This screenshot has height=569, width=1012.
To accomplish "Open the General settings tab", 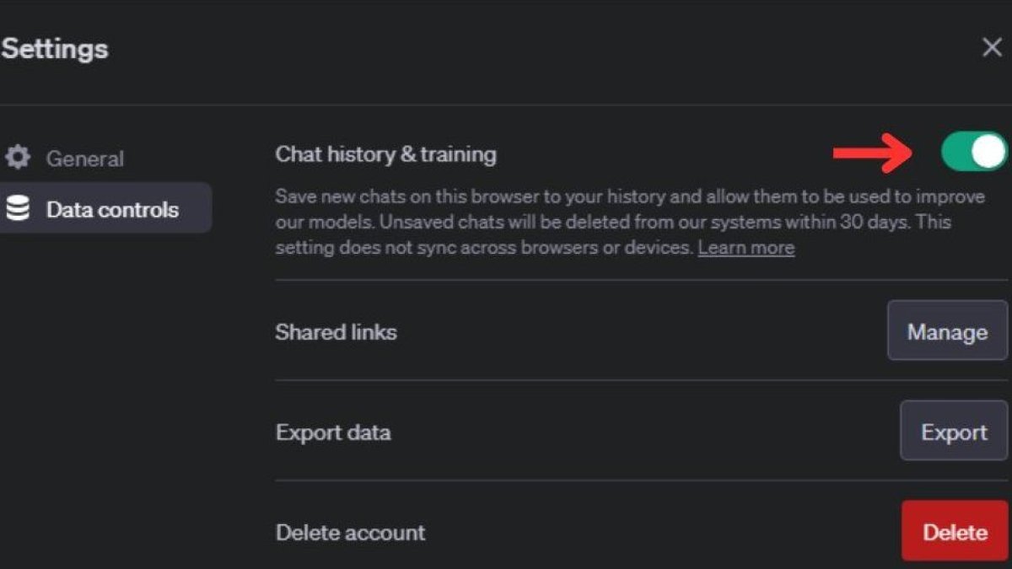I will coord(84,158).
